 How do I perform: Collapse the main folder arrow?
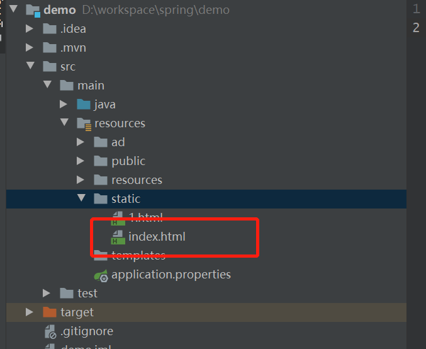(x=48, y=84)
